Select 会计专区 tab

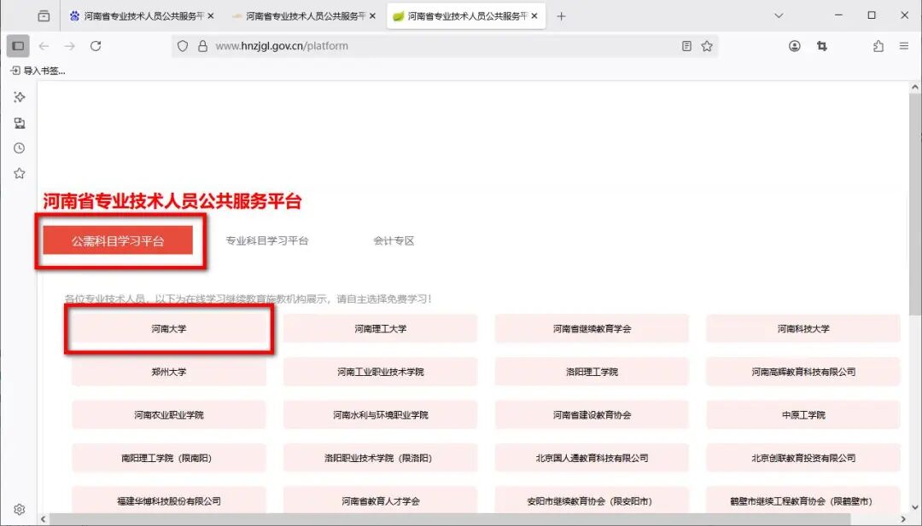[x=394, y=240]
